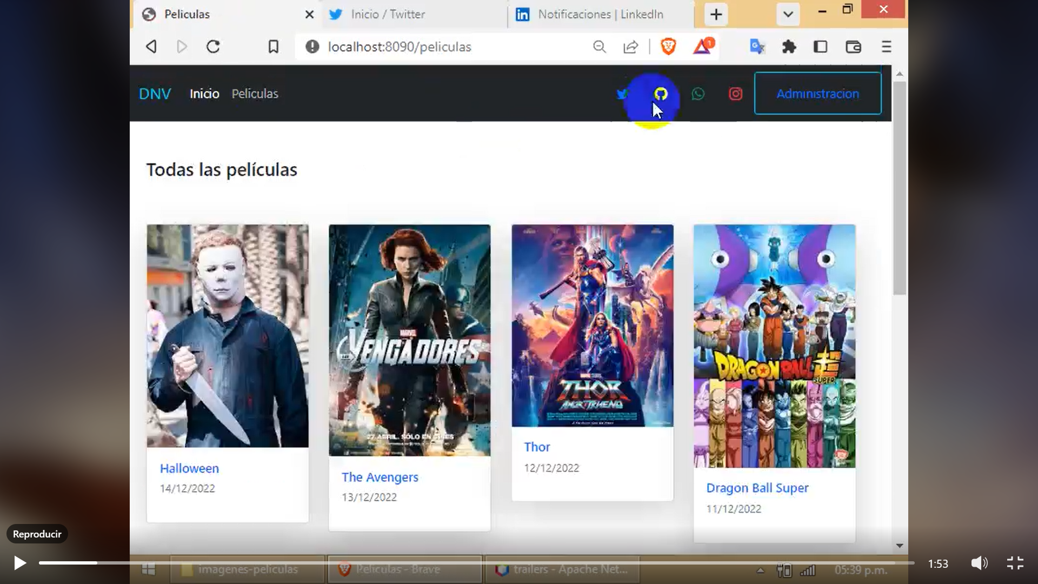Open the Brave Shields icon

coord(669,47)
